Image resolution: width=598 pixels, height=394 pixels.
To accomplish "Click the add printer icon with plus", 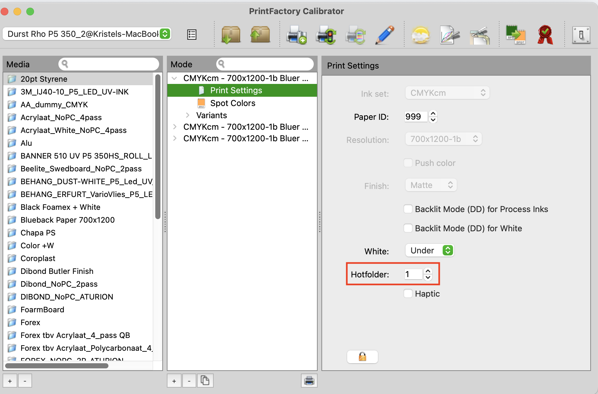I will 296,35.
